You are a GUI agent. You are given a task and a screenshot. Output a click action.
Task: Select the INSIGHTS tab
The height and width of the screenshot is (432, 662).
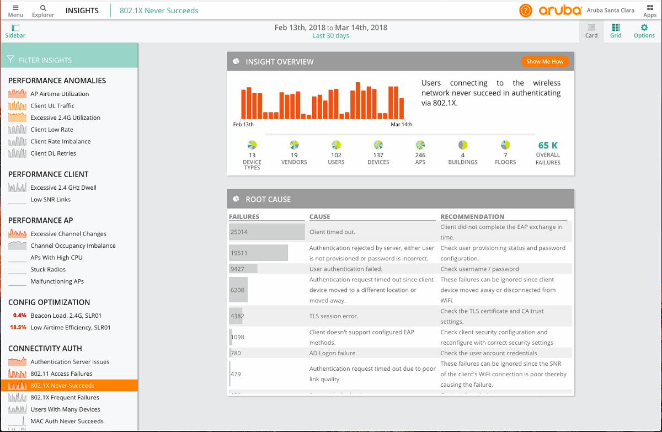pos(82,10)
